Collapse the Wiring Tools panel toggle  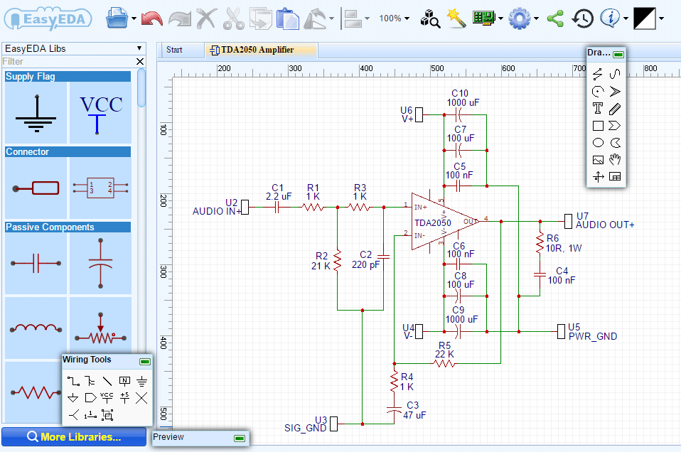click(x=145, y=361)
